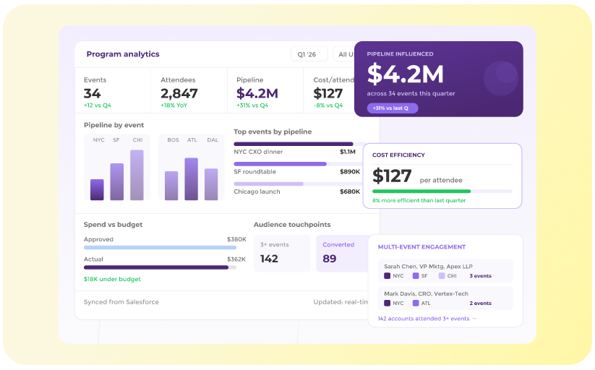Click the BOS bar in Pipeline by event

coord(171,186)
